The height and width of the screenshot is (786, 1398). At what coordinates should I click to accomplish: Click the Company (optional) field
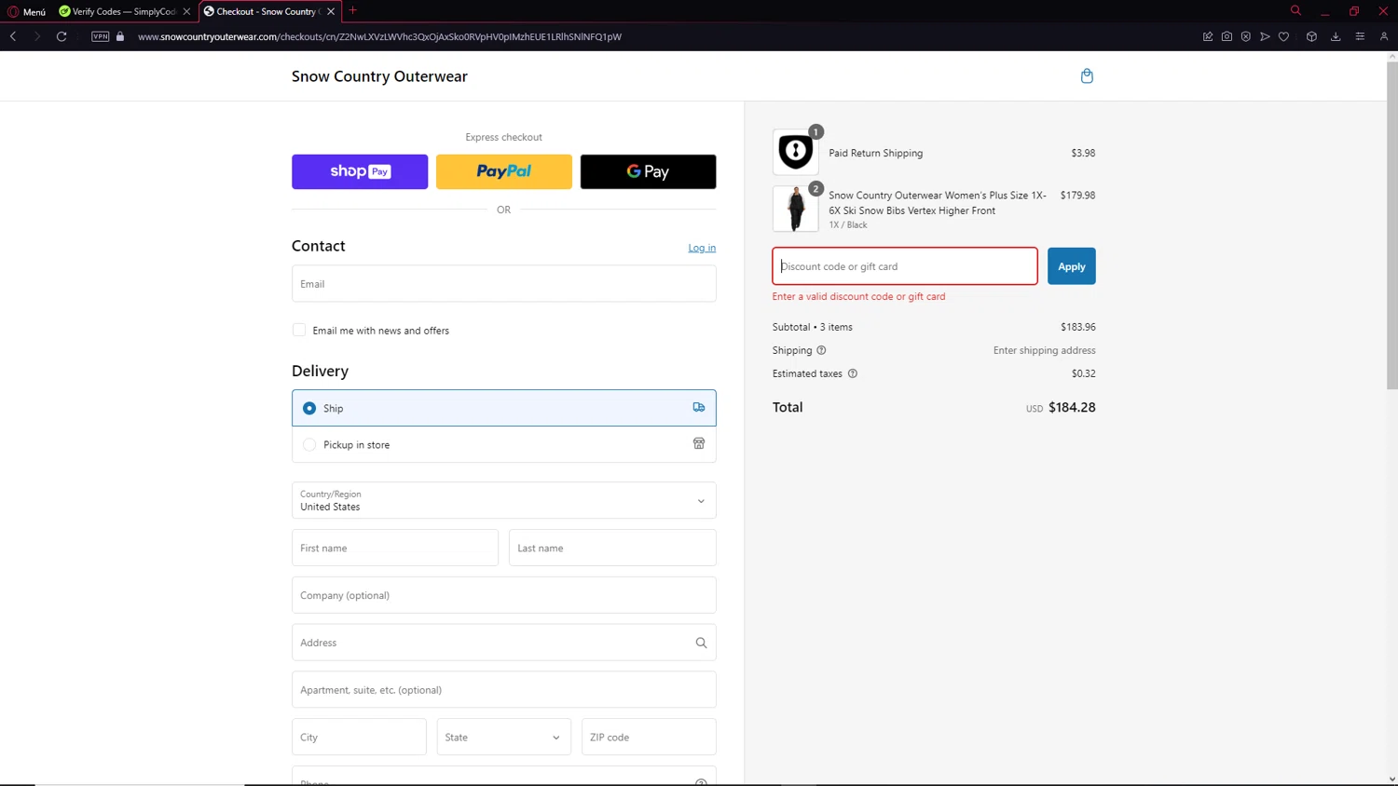click(x=504, y=595)
